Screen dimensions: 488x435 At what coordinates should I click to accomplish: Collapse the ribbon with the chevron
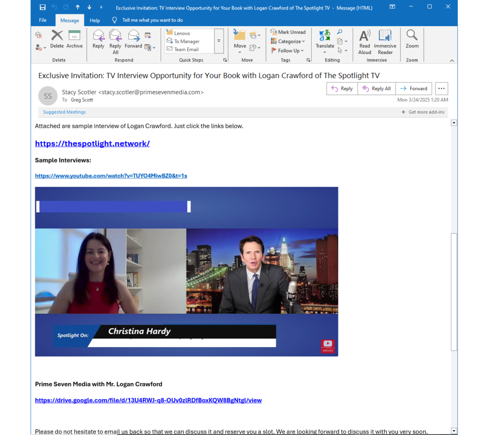(452, 61)
